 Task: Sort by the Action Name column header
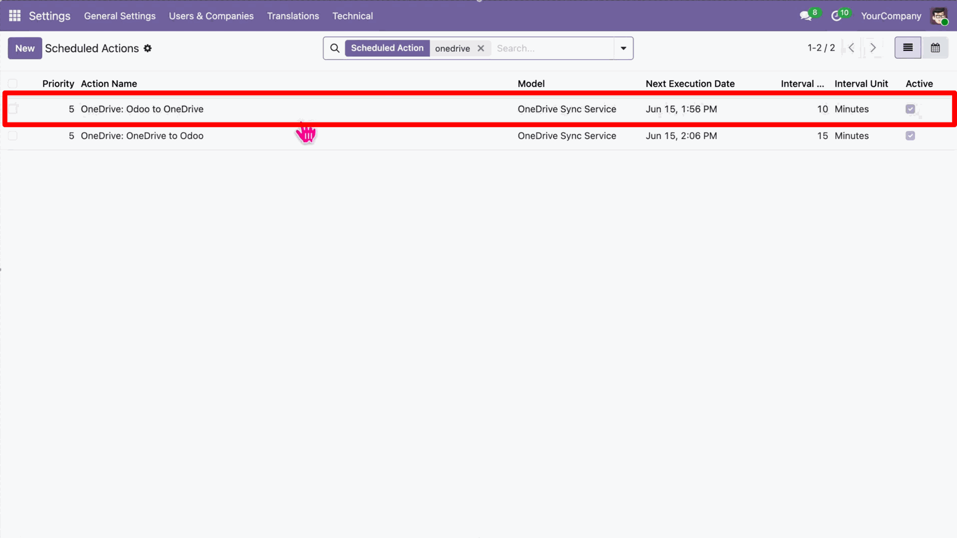(x=109, y=84)
